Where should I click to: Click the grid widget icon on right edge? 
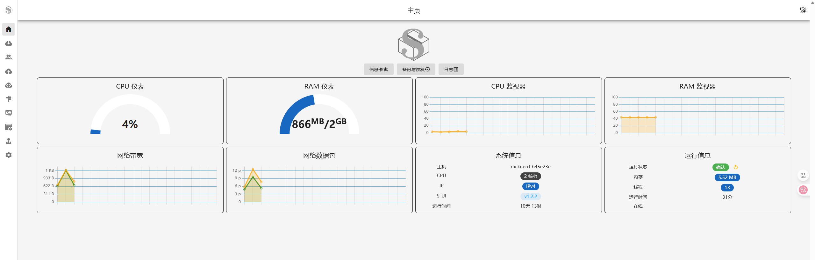(x=803, y=175)
